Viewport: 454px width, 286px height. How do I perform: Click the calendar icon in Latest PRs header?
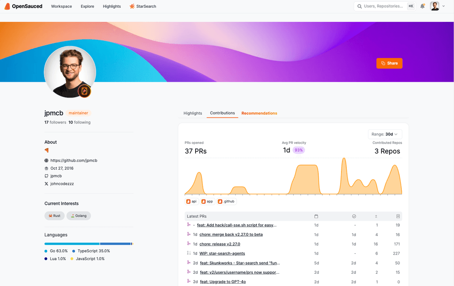(316, 216)
